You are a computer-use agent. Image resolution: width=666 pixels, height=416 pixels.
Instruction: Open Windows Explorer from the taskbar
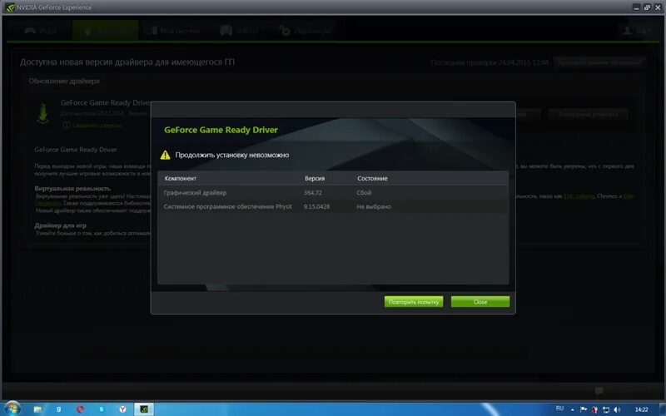pos(37,409)
